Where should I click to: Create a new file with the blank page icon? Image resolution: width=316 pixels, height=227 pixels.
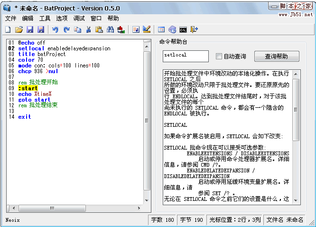(x=8, y=29)
